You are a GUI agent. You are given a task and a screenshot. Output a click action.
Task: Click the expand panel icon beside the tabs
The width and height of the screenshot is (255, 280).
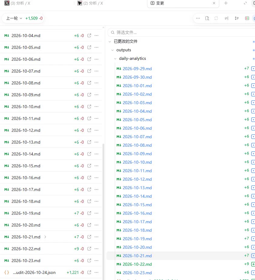(245, 3)
